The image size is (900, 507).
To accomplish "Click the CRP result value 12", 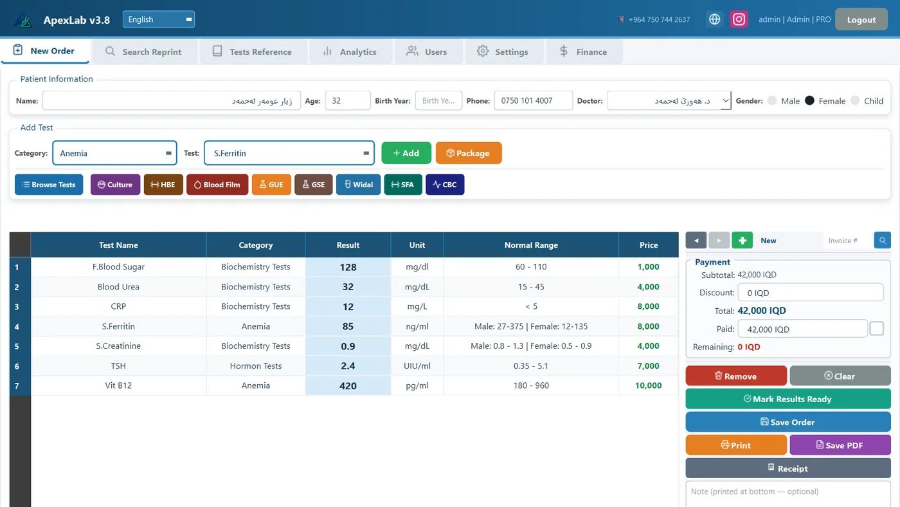I will pyautogui.click(x=348, y=307).
